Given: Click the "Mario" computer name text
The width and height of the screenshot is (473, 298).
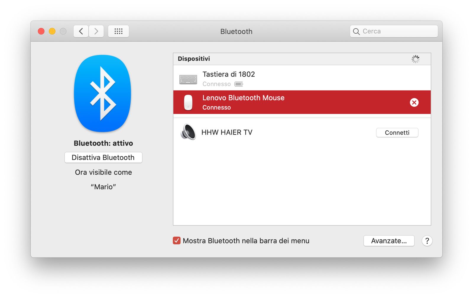Looking at the screenshot, I should 103,187.
